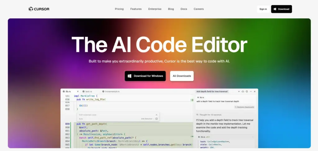Viewport: 318px width, 151px height.
Task: Click 'stale: Cell<bool>,' in chat code
Action: click(x=211, y=144)
